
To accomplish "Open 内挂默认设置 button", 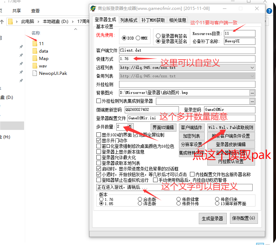I will [231, 161].
